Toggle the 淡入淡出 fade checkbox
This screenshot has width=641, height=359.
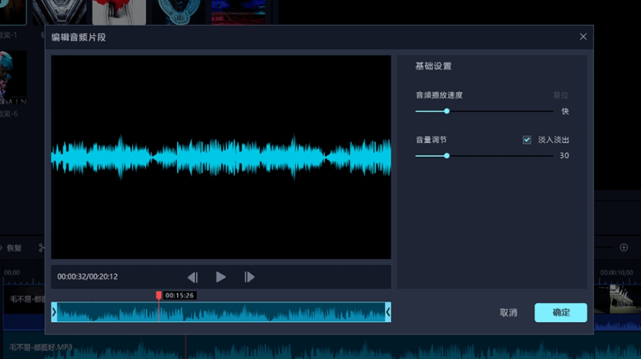(527, 140)
